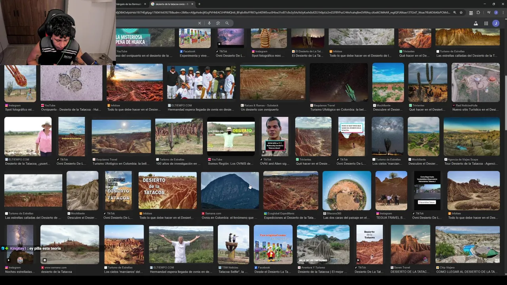Open page zoom indicator in address bar
This screenshot has height=285, width=507.
pos(455,13)
